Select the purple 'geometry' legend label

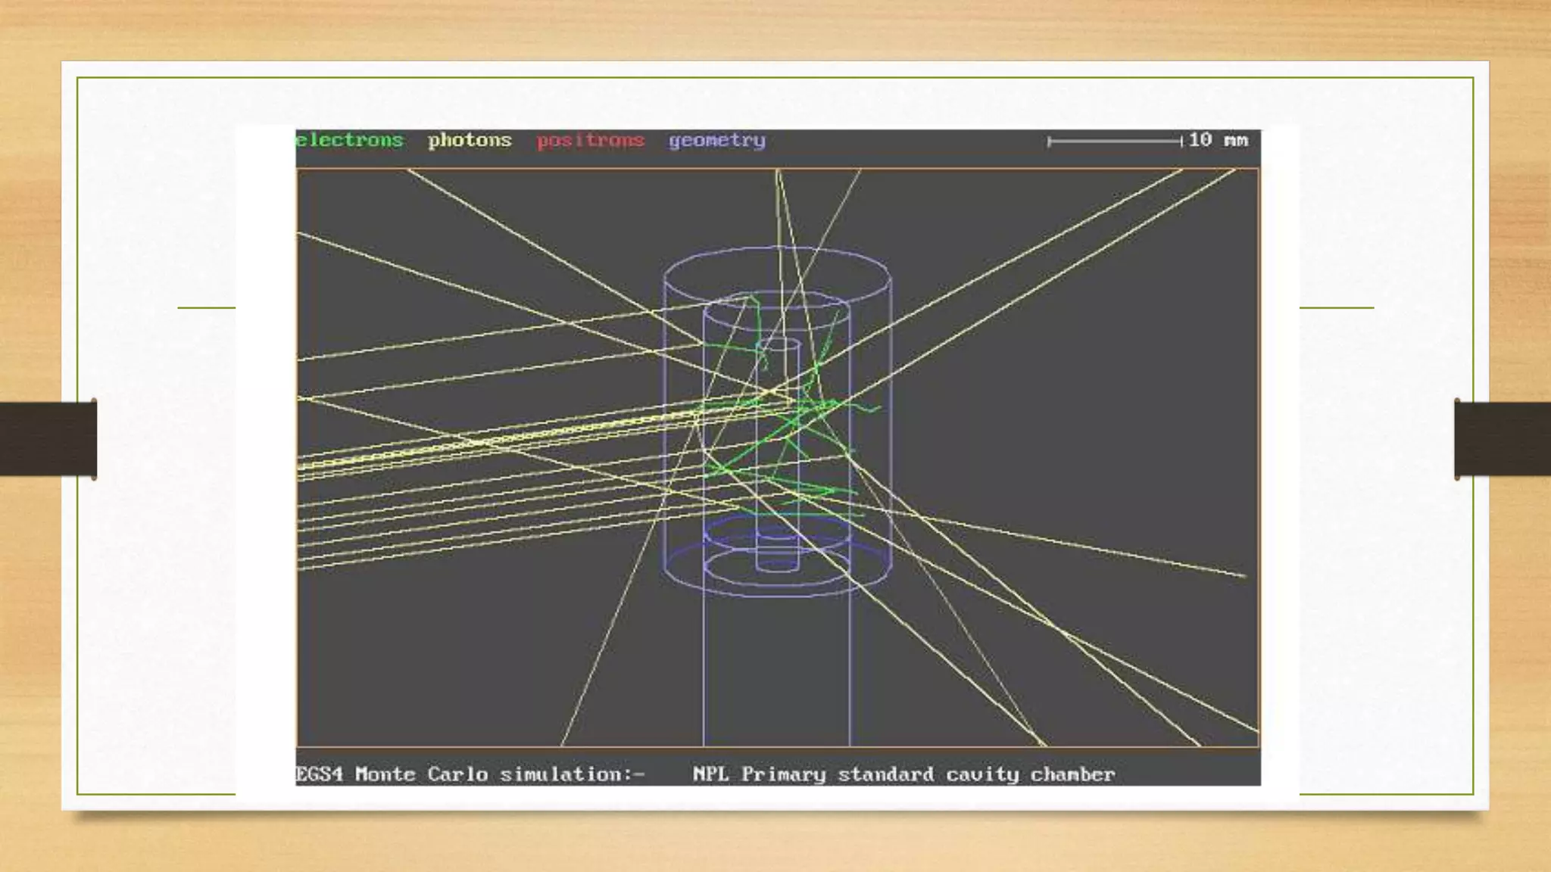point(716,141)
